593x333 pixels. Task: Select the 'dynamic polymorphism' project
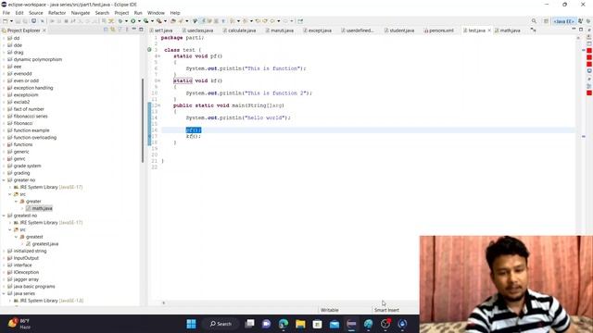37,59
